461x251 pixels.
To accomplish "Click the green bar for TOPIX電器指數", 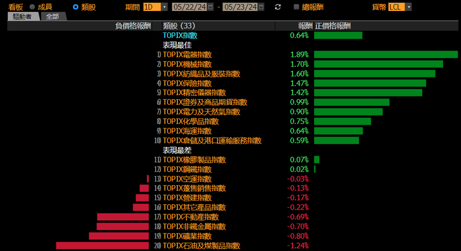I will [386, 55].
